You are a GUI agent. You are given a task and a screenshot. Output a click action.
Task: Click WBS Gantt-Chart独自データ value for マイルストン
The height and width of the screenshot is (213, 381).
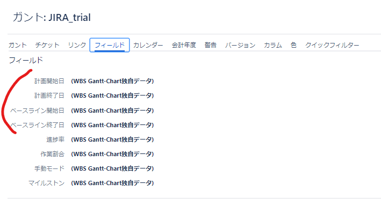tap(112, 183)
